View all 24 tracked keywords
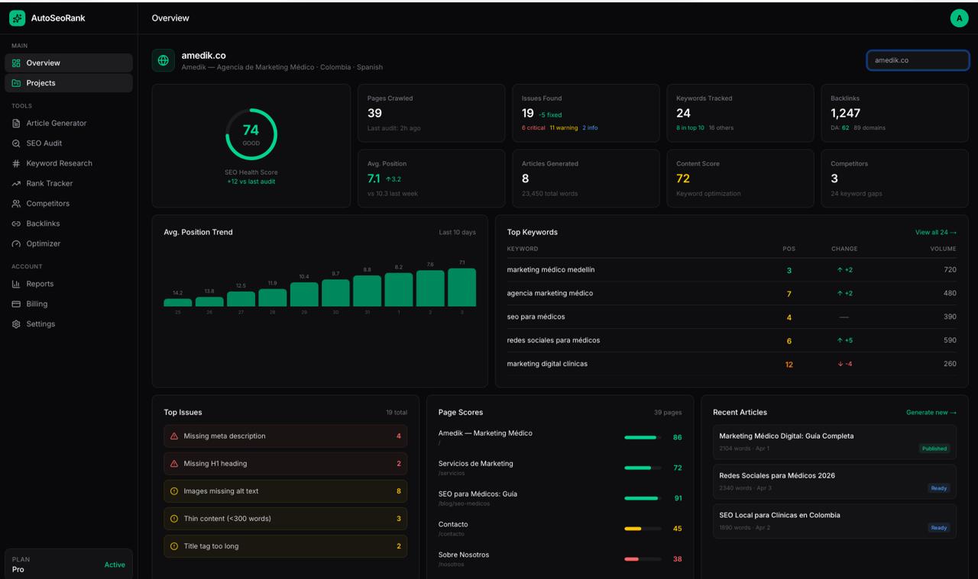Image resolution: width=978 pixels, height=579 pixels. [935, 232]
